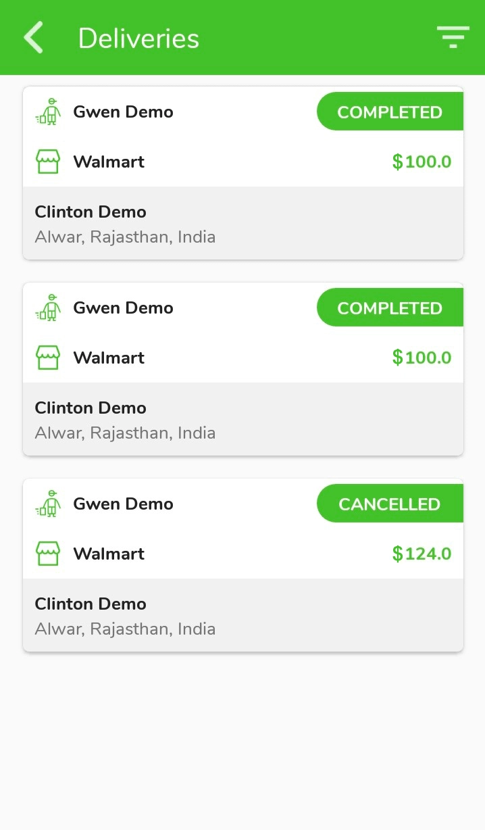
Task: Tap the CANCELLED badge on third delivery
Action: pyautogui.click(x=390, y=503)
